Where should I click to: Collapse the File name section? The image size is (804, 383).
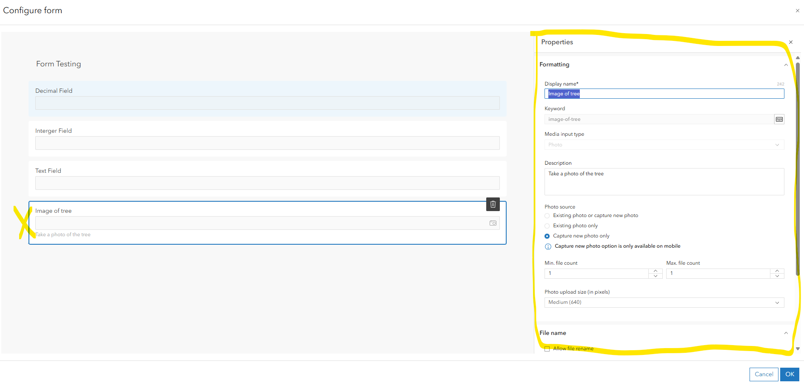tap(785, 333)
